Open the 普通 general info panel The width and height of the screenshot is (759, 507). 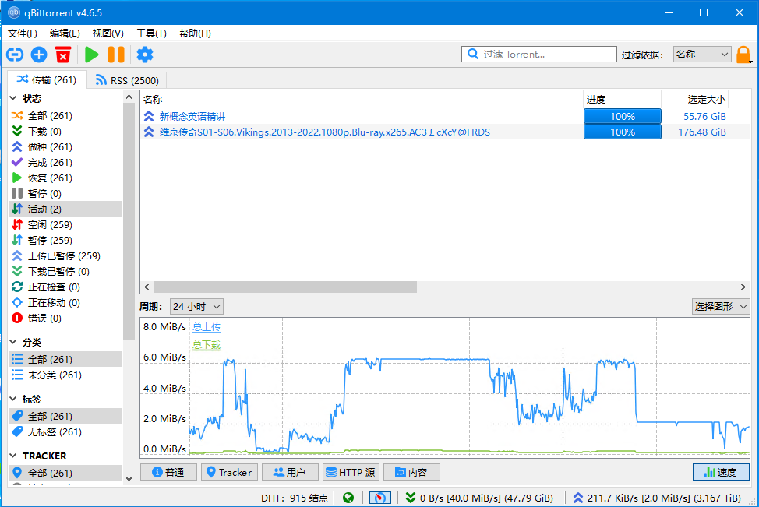tap(168, 472)
